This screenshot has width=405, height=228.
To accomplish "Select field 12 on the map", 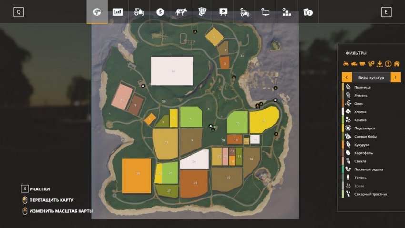I will tap(191, 141).
